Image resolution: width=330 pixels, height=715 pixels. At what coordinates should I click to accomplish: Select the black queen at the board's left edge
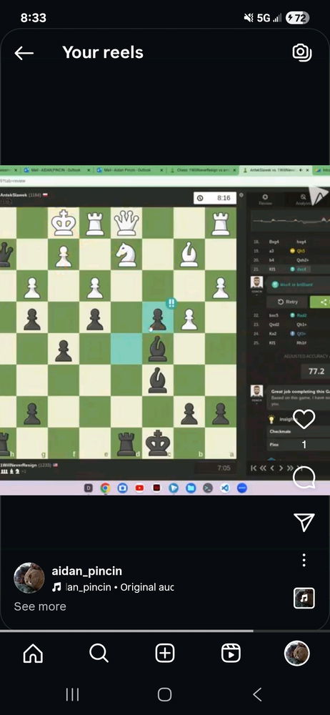click(6, 255)
